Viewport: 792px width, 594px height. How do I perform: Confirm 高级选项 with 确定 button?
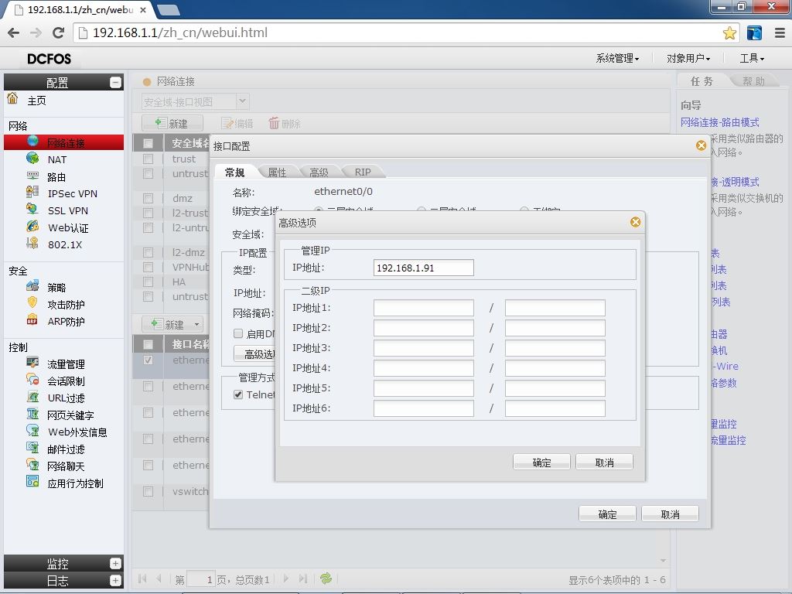coord(541,463)
